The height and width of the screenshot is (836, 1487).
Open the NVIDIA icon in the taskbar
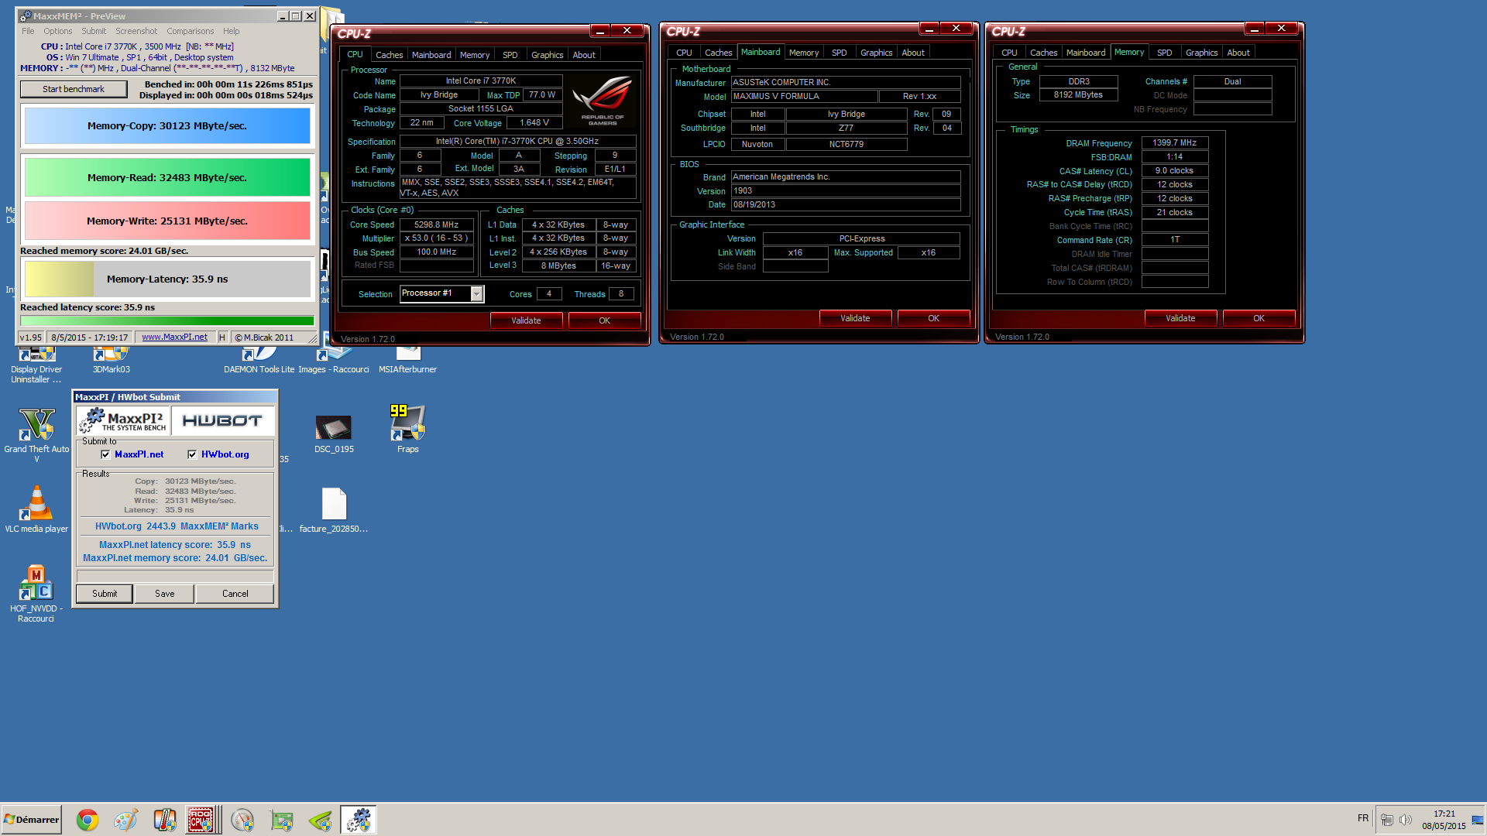point(320,820)
